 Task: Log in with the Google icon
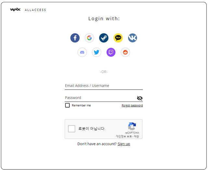click(x=89, y=38)
